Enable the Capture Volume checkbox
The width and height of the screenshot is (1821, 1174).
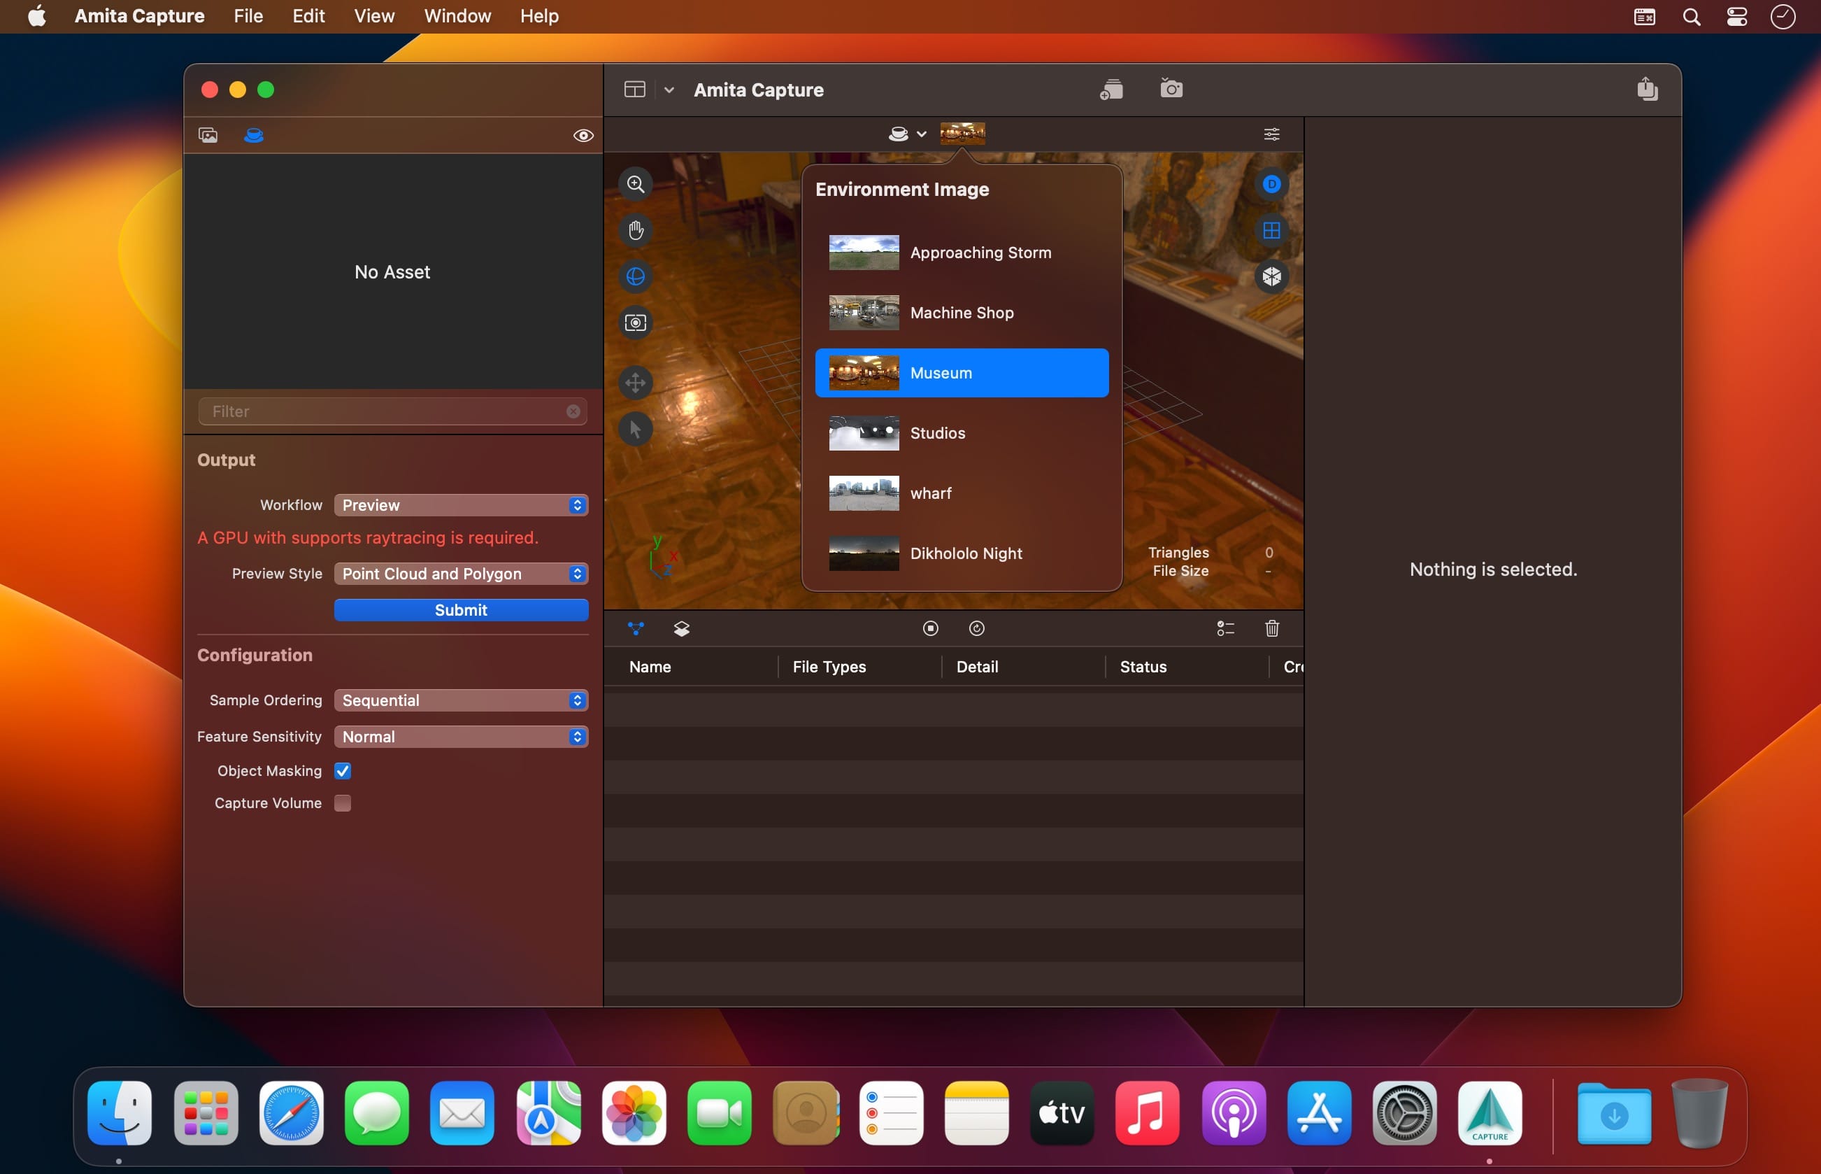(343, 802)
